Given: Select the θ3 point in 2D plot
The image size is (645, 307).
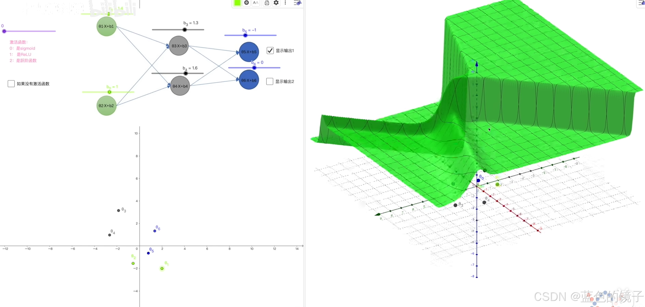Looking at the screenshot, I should [x=119, y=211].
